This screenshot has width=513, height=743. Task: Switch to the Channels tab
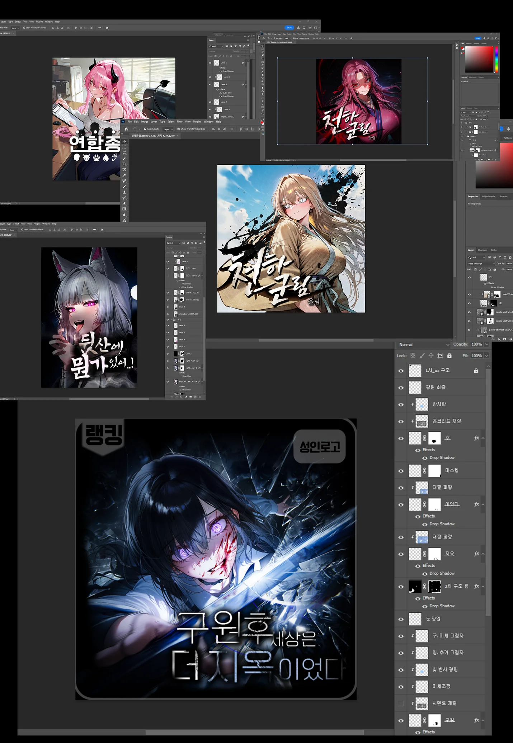coord(483,250)
